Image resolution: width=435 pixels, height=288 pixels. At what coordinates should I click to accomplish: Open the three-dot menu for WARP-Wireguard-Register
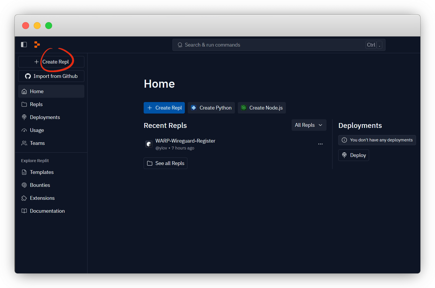(320, 144)
